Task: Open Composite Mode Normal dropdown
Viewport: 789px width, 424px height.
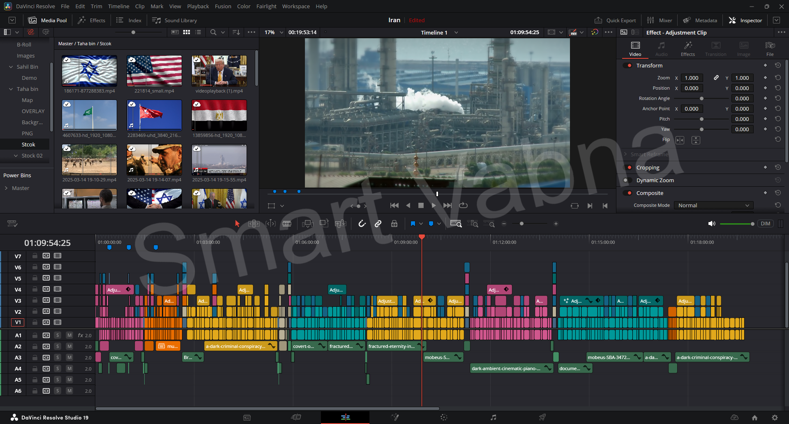Action: (713, 205)
